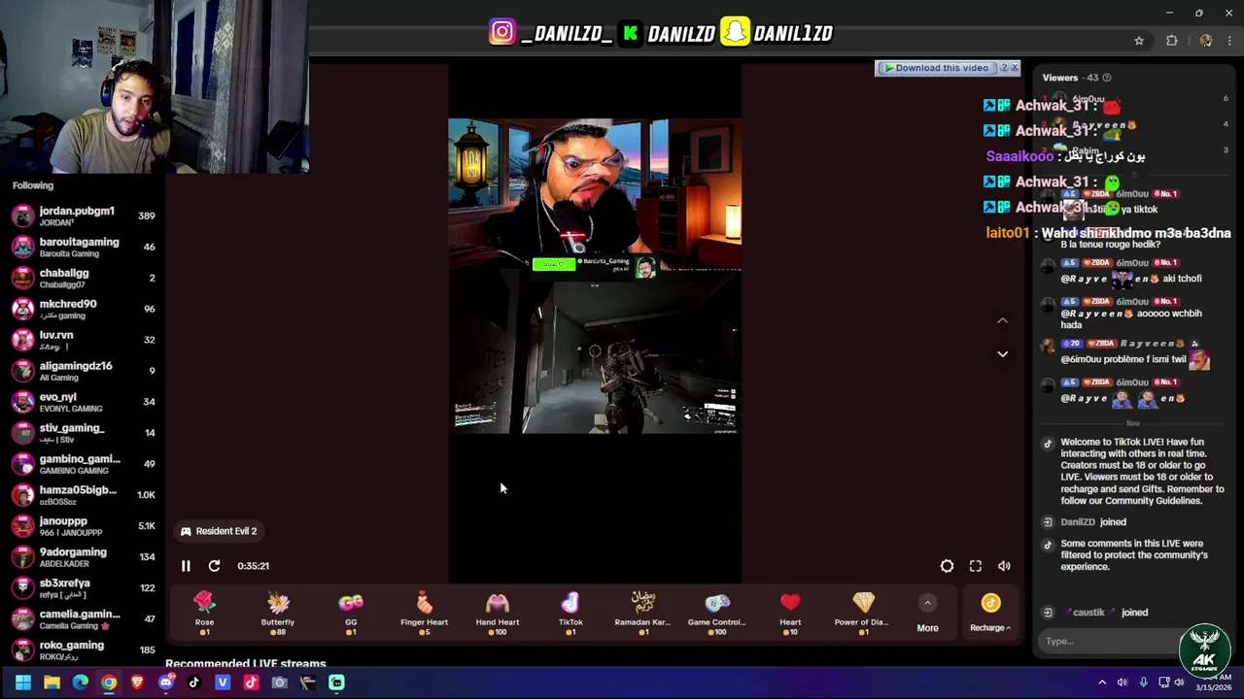Send the GG gift
The image size is (1244, 699).
(351, 614)
